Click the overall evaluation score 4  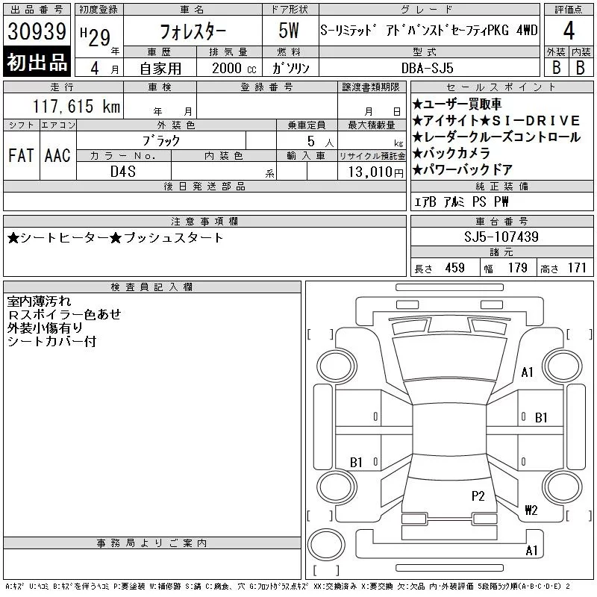pyautogui.click(x=569, y=31)
